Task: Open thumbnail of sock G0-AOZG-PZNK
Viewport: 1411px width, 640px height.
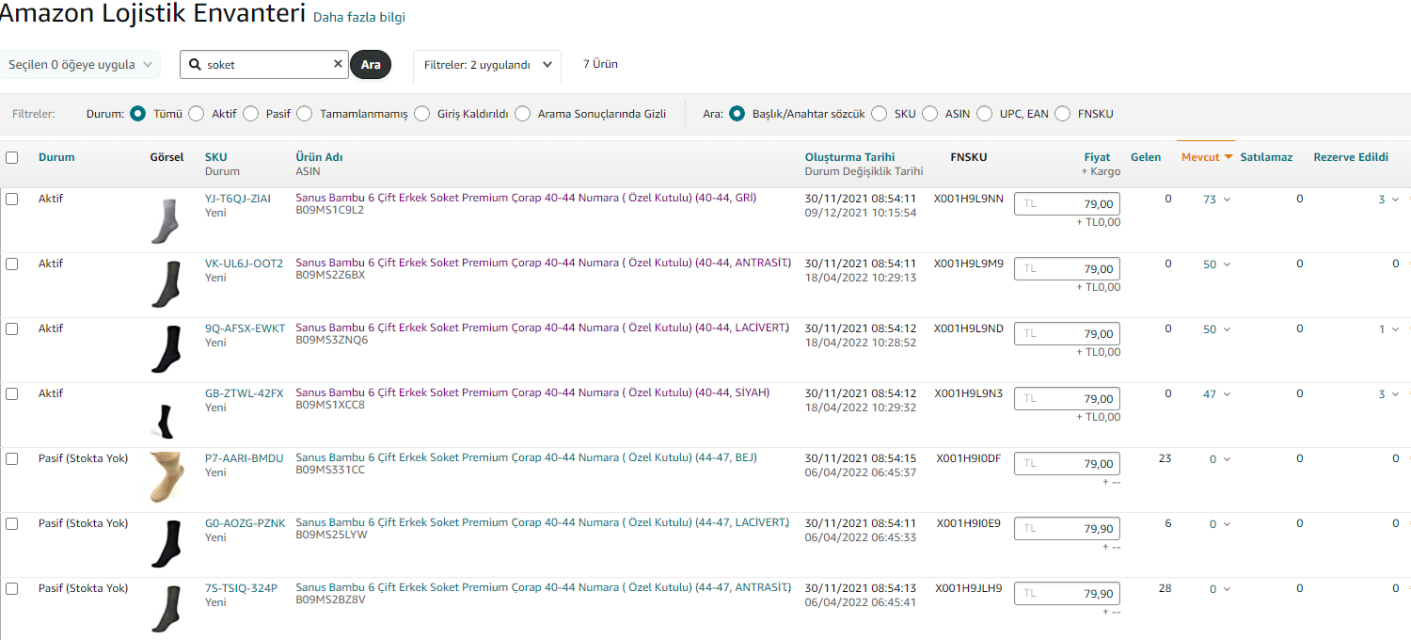Action: 166,544
